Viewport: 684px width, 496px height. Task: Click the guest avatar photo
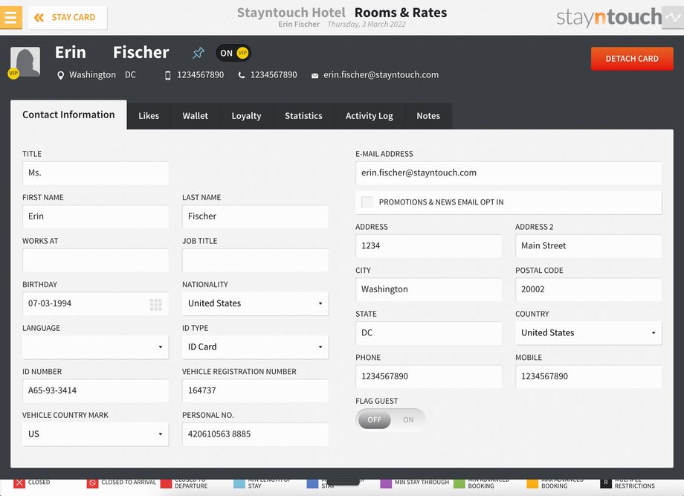pos(25,62)
